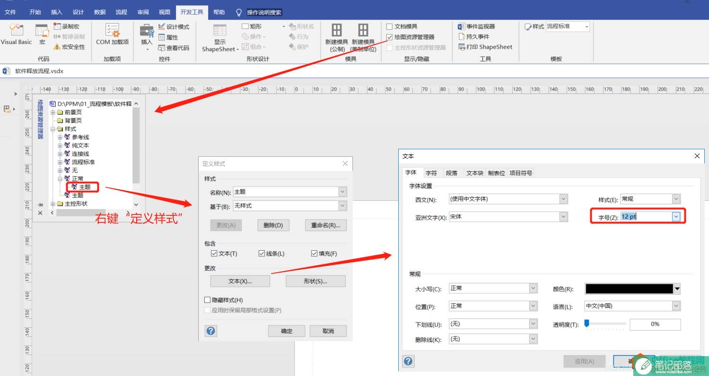Click 录制宏 record macro
Screen dimensions: 709x376
(x=66, y=26)
